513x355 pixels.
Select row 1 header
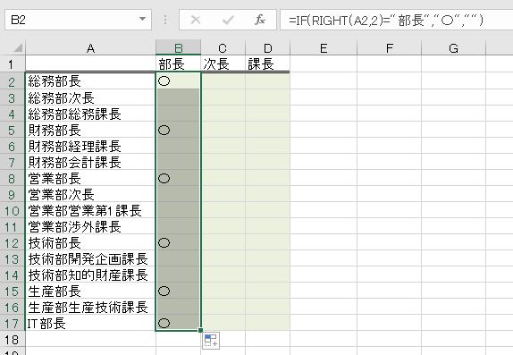click(12, 64)
